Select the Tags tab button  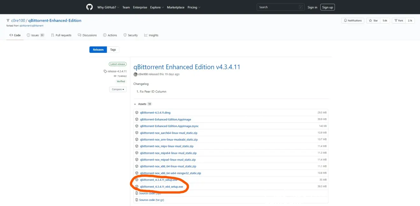(x=113, y=50)
